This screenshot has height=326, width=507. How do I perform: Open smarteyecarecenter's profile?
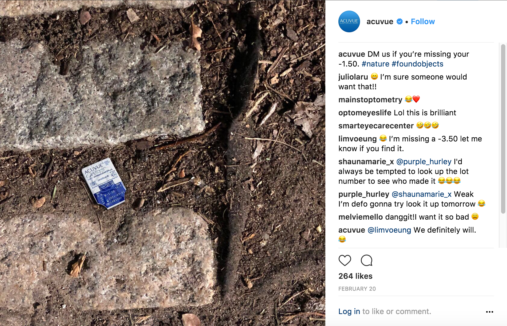376,126
